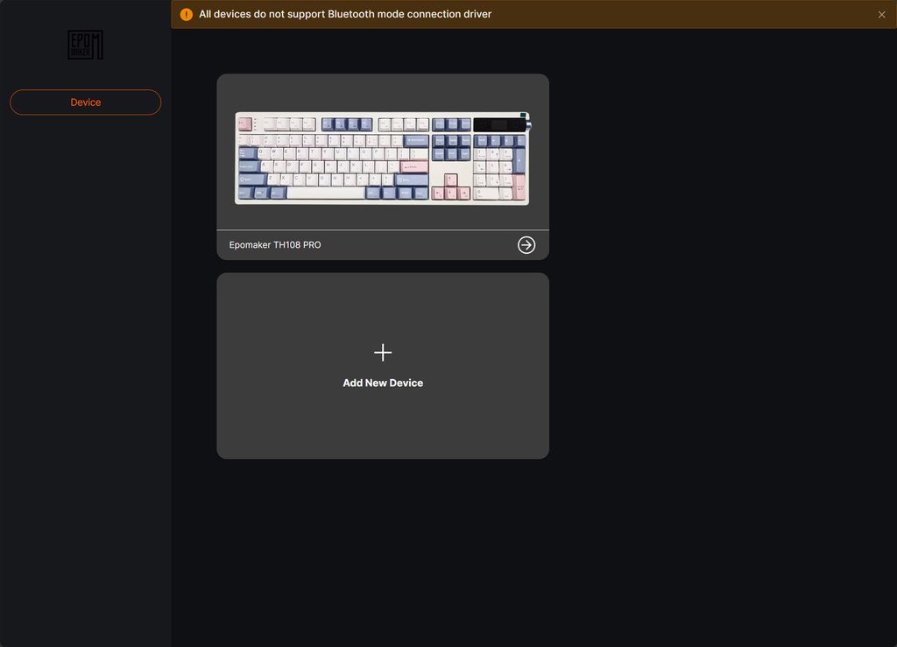Viewport: 897px width, 647px height.
Task: Click the Epomaker TH108 PRO device name
Action: 275,244
